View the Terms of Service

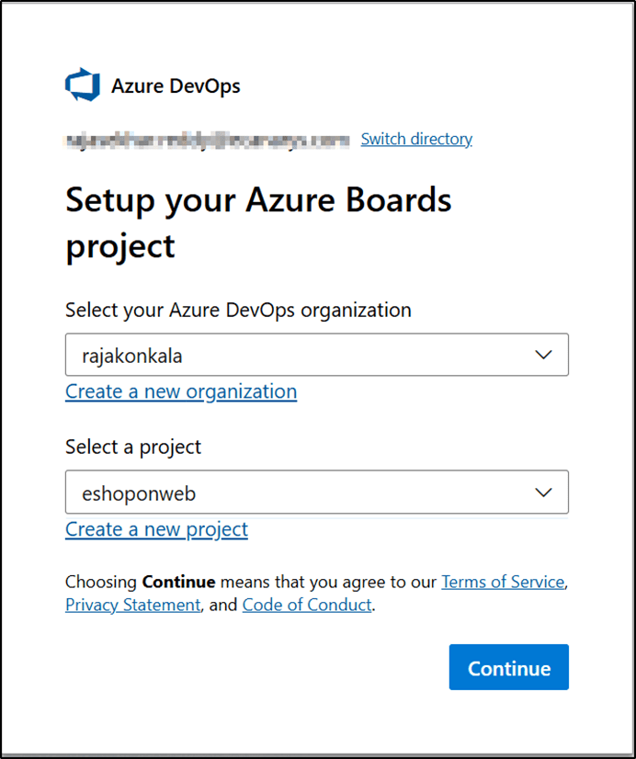point(503,582)
